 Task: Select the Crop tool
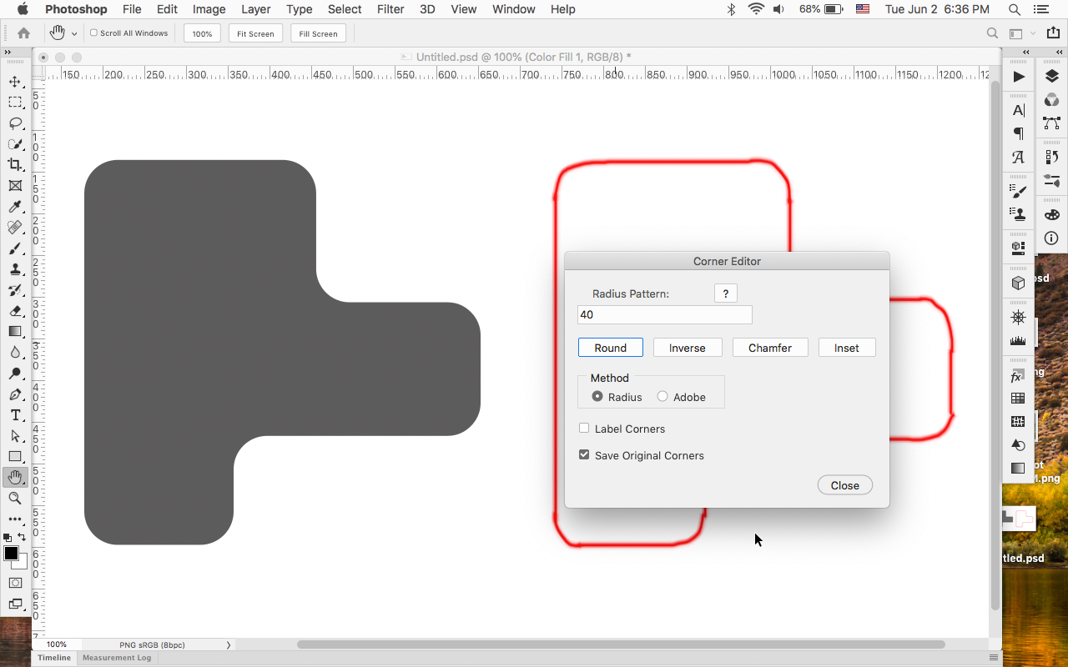[15, 164]
